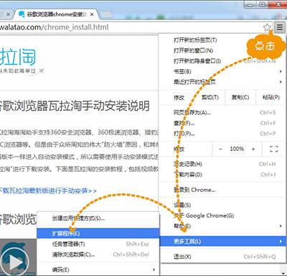Click the 复制(C) edit button
The image size is (287, 276).
[240, 97]
